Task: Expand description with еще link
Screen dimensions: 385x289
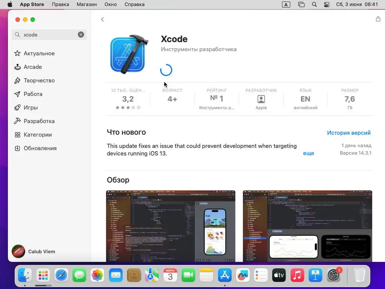Action: tap(308, 153)
